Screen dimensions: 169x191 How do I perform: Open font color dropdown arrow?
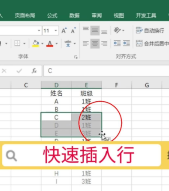point(57,43)
